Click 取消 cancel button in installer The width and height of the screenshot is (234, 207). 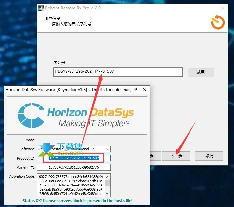pyautogui.click(x=209, y=156)
